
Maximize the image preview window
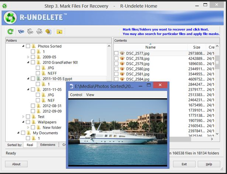click(x=149, y=85)
